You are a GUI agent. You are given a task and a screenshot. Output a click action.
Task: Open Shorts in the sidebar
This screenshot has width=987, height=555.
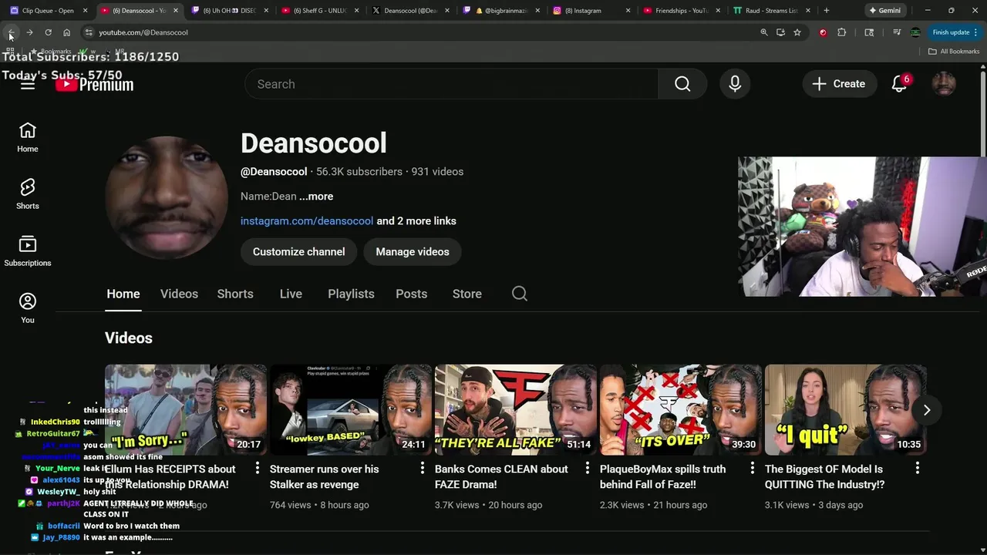[x=28, y=195]
